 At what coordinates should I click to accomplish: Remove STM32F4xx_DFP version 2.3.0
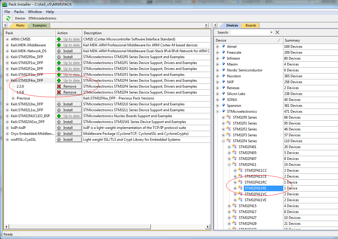click(69, 86)
